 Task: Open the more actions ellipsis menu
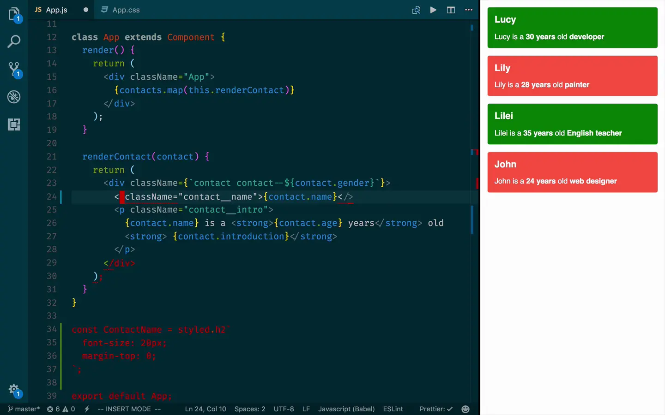click(x=469, y=10)
